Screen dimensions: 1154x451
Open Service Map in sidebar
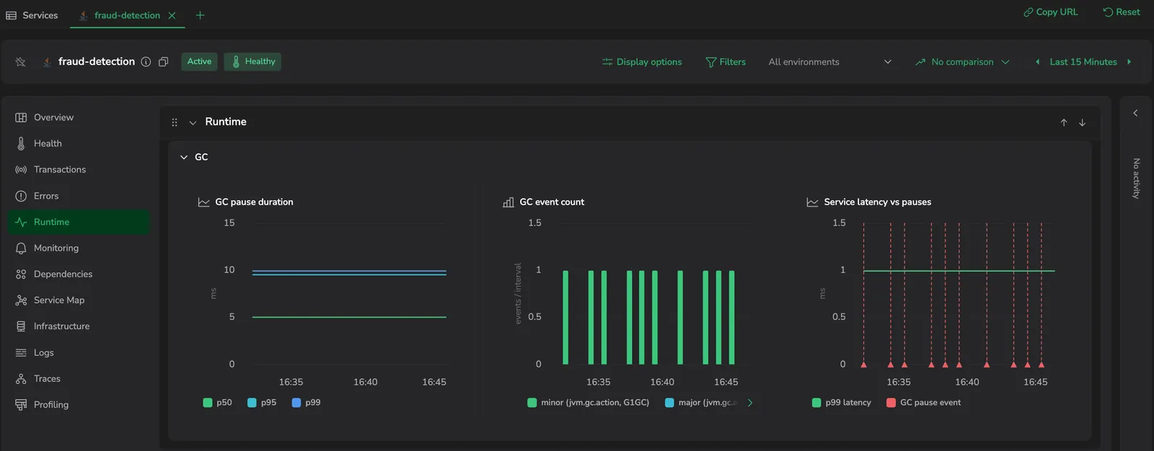[x=79, y=300]
